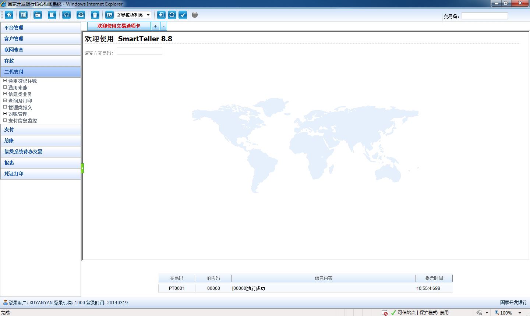
Task: Click the 可信站点 trusted site status
Action: point(406,313)
